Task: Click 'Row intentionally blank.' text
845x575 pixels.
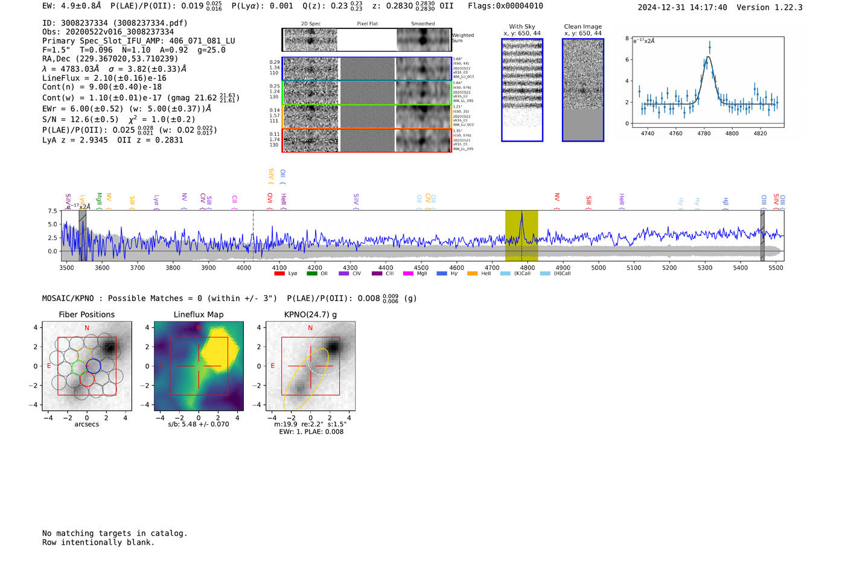Action: click(98, 542)
